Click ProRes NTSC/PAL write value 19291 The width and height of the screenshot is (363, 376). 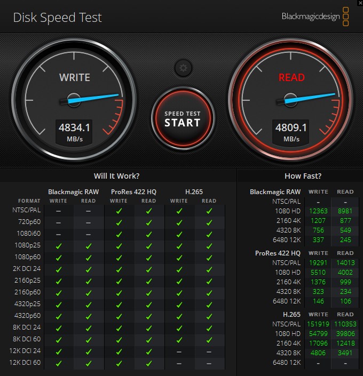(318, 263)
